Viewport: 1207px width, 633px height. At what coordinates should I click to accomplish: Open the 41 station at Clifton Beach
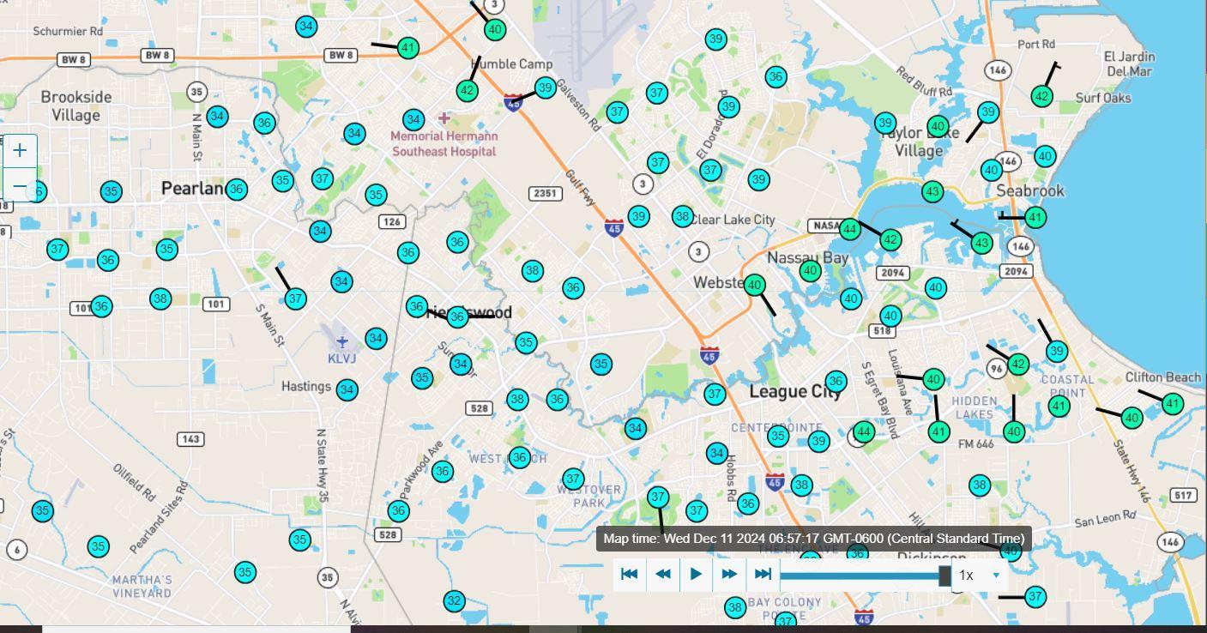(1173, 404)
